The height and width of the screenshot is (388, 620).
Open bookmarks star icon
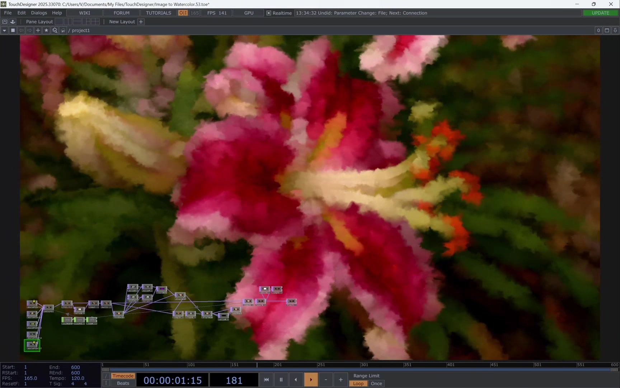(46, 31)
